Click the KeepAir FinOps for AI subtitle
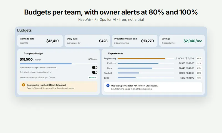 [111, 19]
